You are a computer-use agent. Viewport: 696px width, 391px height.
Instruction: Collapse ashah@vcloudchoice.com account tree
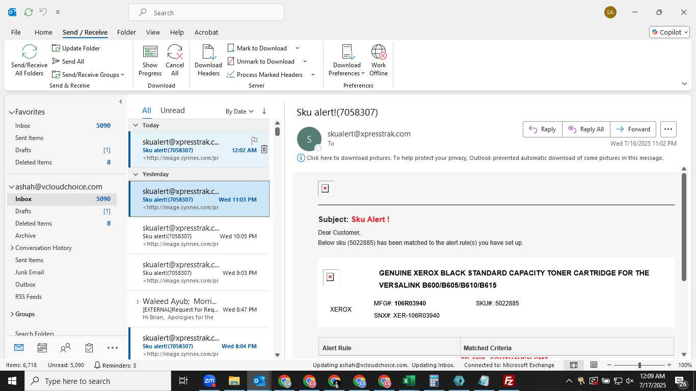[x=11, y=187]
